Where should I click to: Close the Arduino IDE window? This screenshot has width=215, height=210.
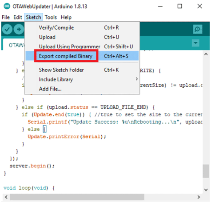coord(199,6)
